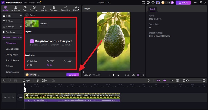Toggle the first purple link icon in the timeline toolbar
The image size is (208, 110).
[x=158, y=81]
